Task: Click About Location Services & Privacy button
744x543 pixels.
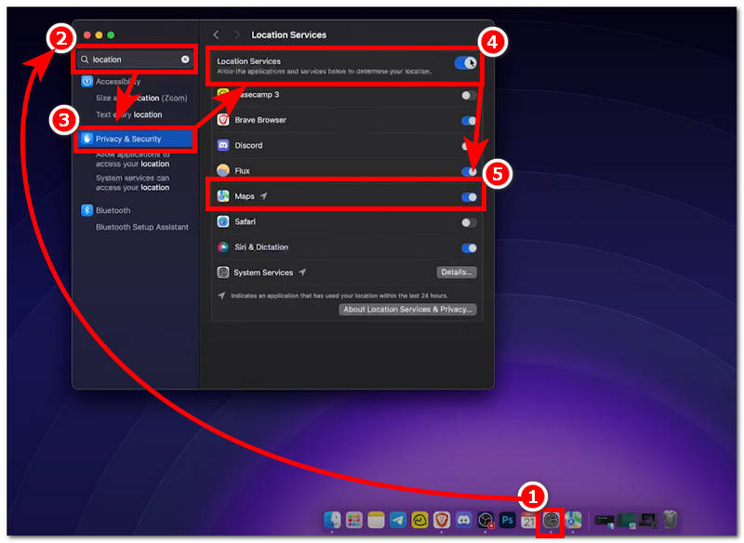Action: (x=407, y=310)
